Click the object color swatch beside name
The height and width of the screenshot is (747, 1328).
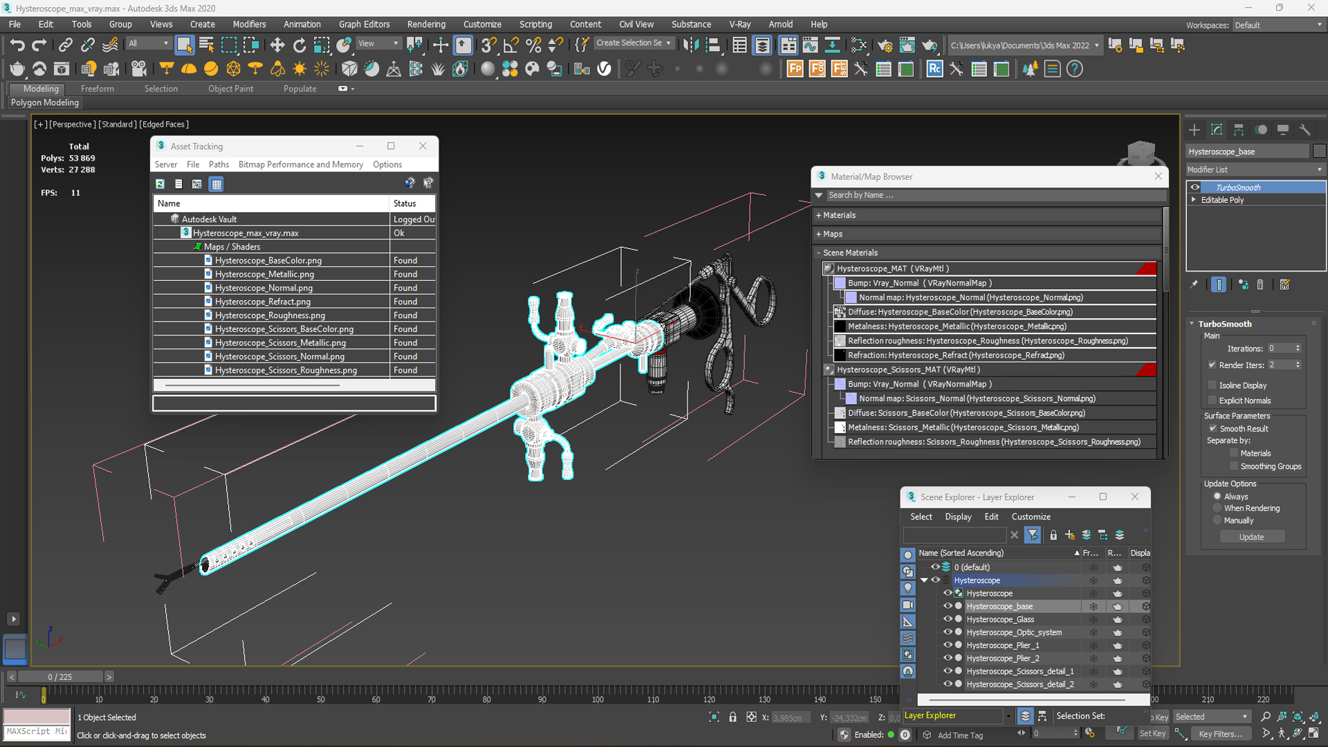[x=1319, y=151]
